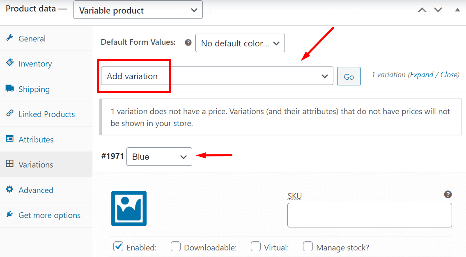Uncheck the Enabled checkbox
This screenshot has height=257, width=466.
click(x=118, y=246)
